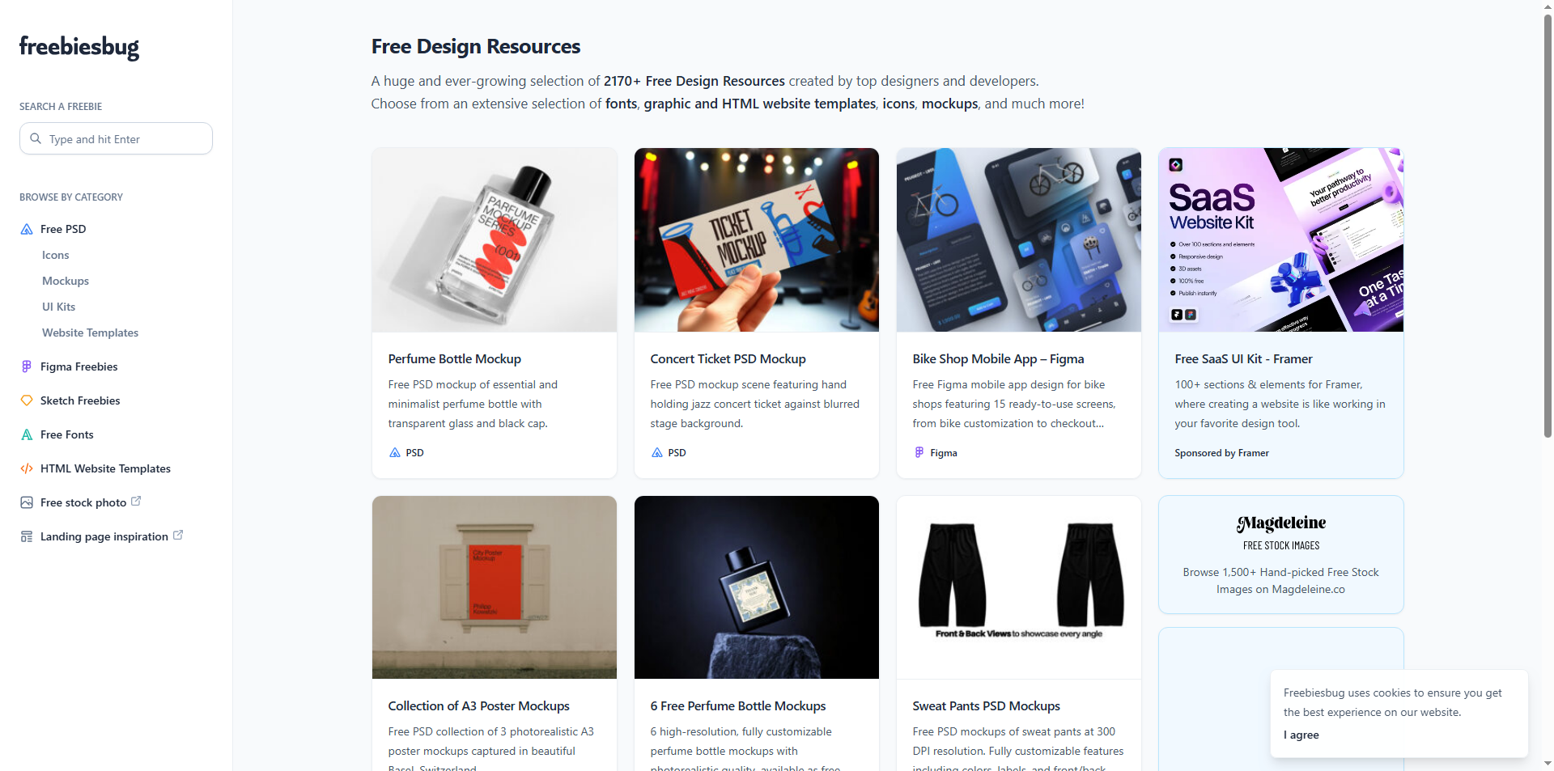
Task: Click the Free PSD triangle icon
Action: pos(27,229)
